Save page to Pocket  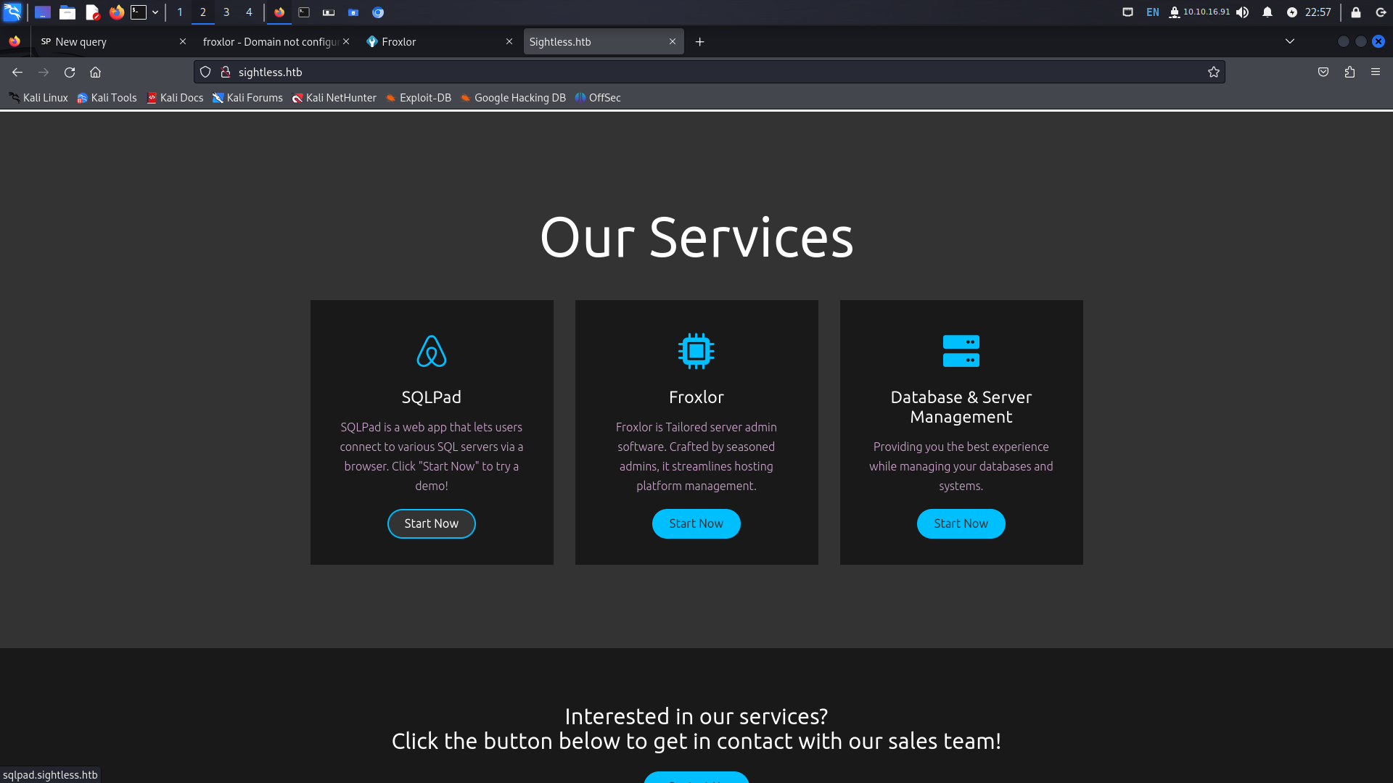point(1323,72)
